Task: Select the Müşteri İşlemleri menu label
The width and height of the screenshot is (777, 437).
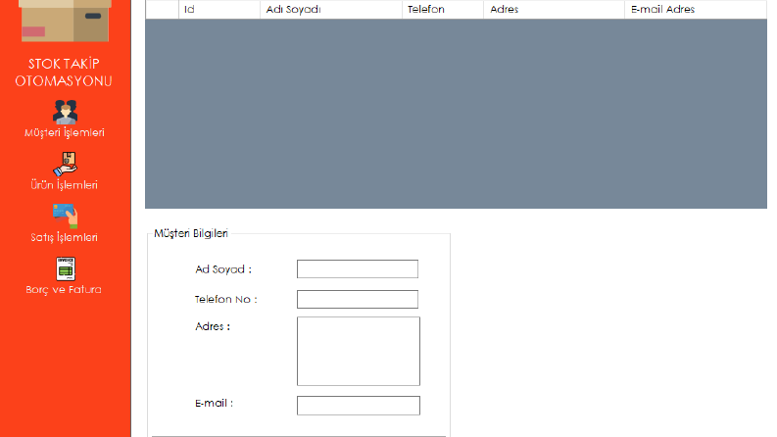Action: pos(65,133)
